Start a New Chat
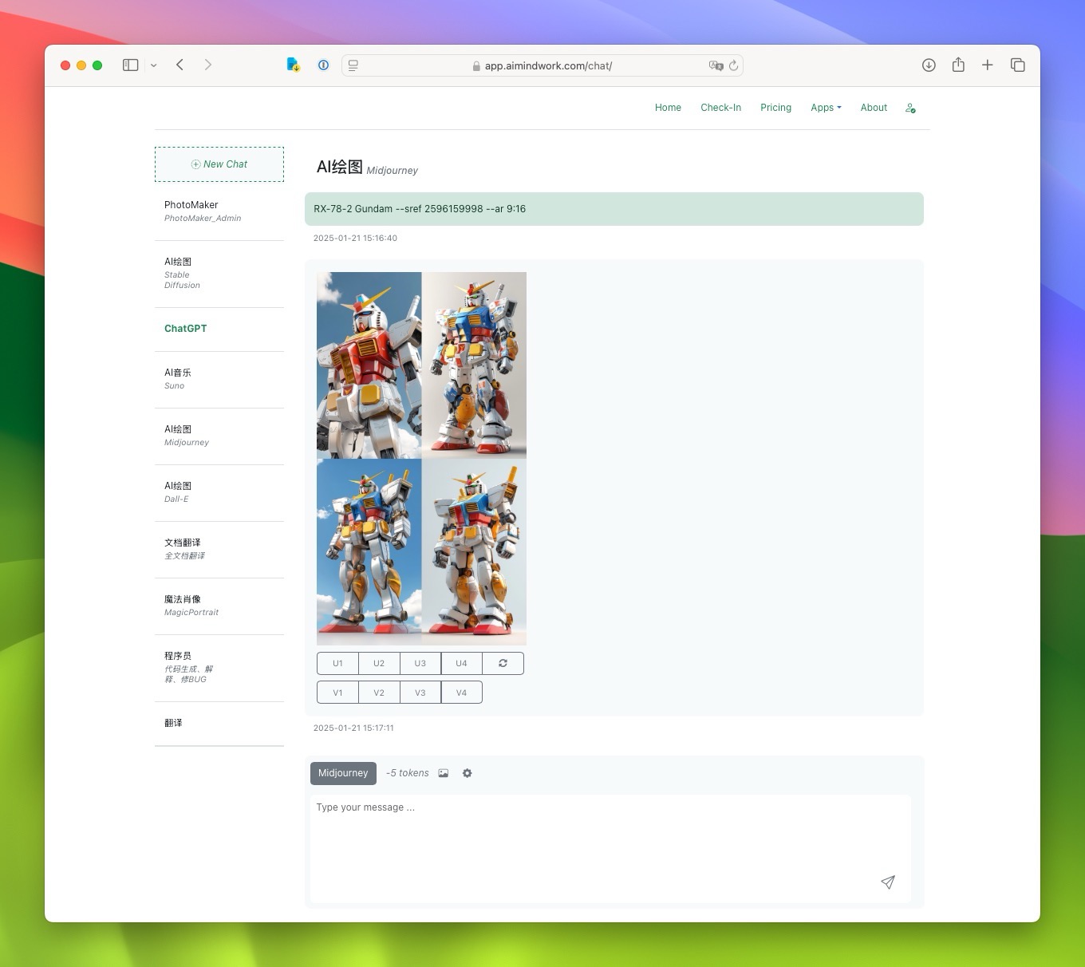This screenshot has height=967, width=1085. 219,164
